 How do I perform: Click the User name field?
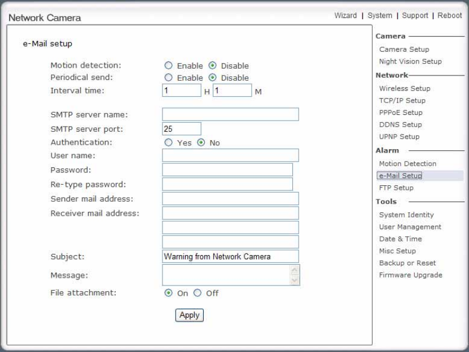pyautogui.click(x=230, y=155)
